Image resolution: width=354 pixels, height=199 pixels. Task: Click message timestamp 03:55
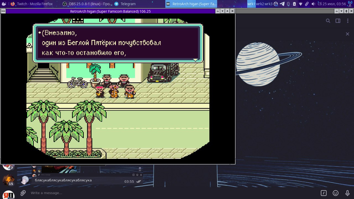tap(129, 182)
